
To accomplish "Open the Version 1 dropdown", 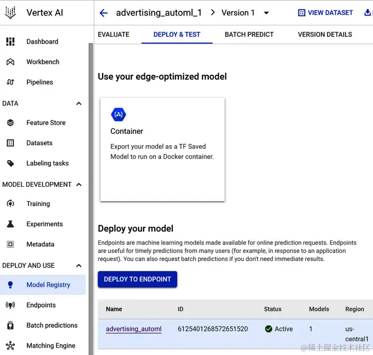I will click(267, 13).
